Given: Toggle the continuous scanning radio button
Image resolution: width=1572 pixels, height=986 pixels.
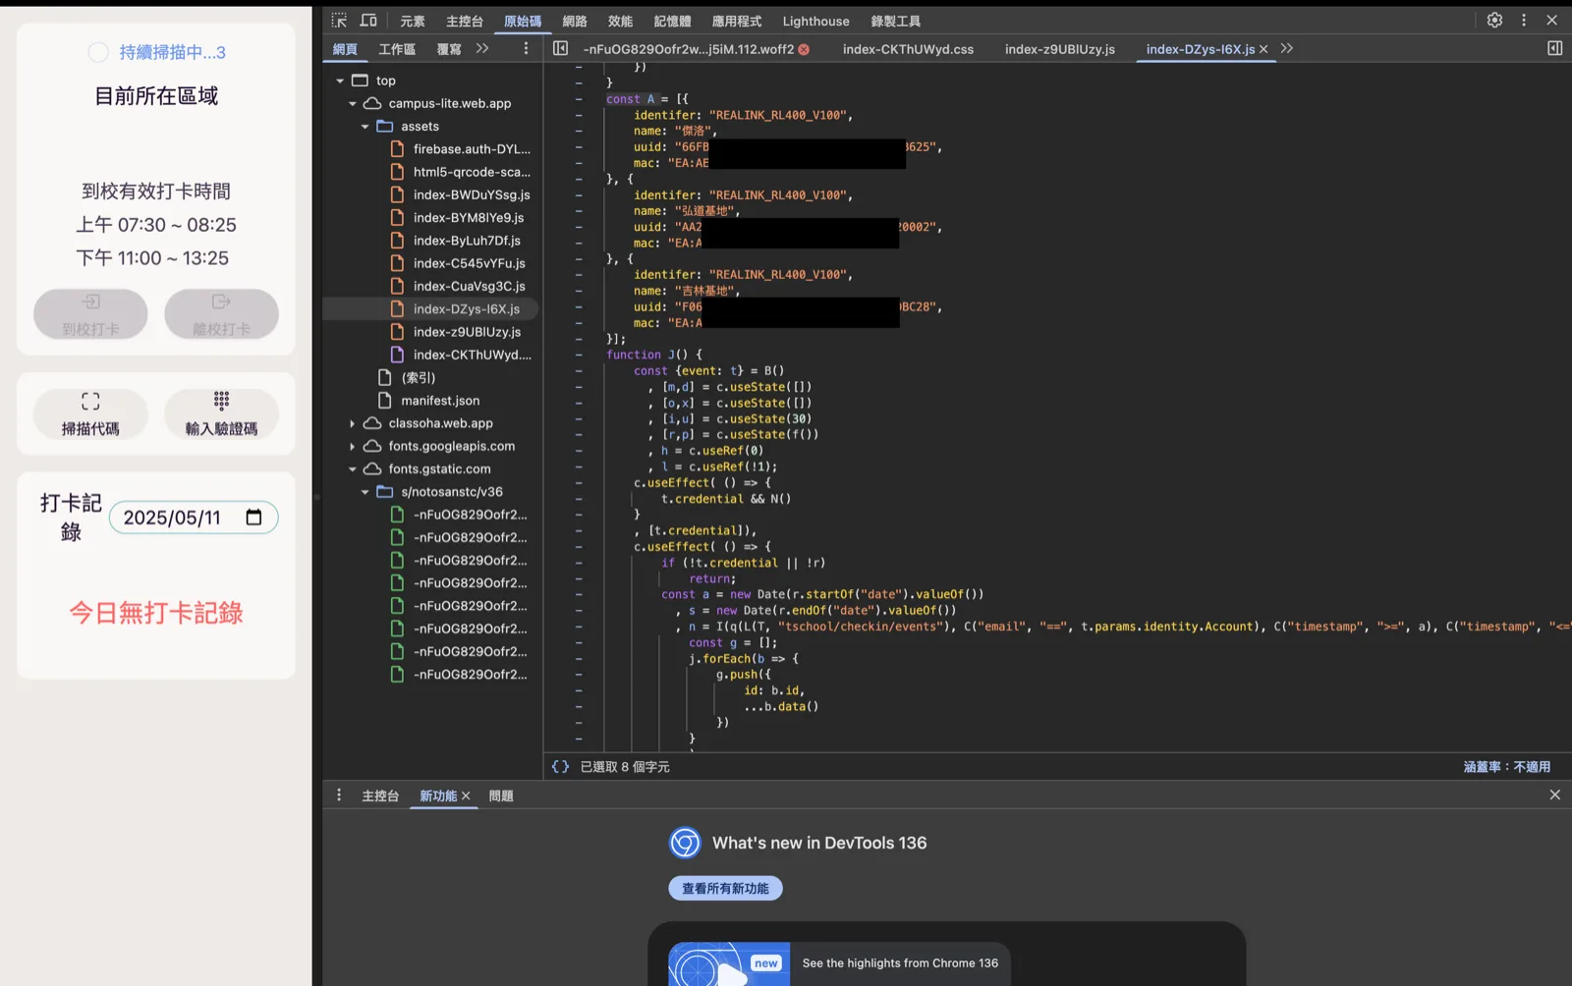Looking at the screenshot, I should [98, 52].
